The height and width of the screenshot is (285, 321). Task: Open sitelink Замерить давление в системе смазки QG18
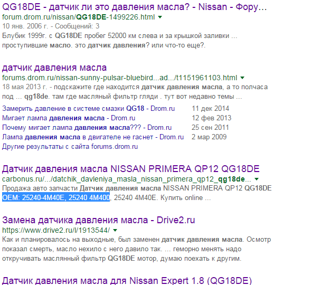[x=88, y=108]
